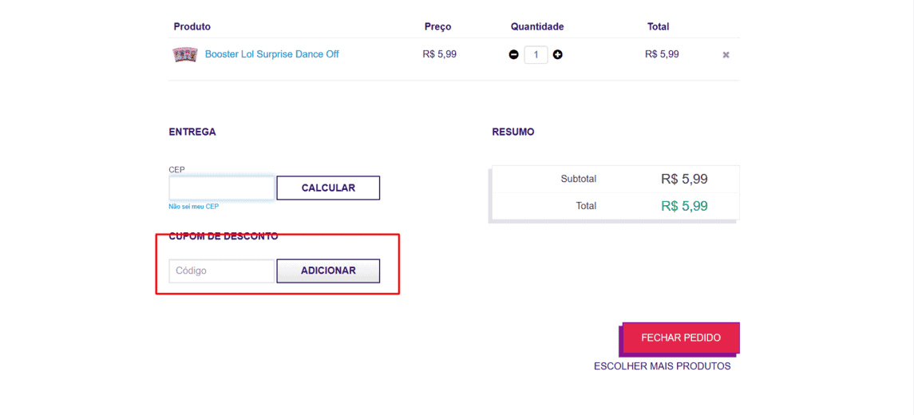Screen dimensions: 914x415
Task: Click the quantity number field
Action: point(536,55)
